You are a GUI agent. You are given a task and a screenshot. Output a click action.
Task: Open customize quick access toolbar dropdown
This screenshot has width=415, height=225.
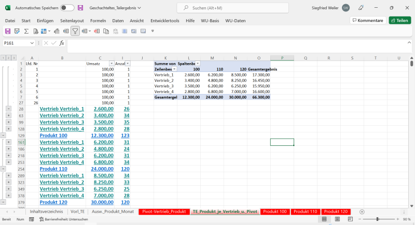point(153,31)
